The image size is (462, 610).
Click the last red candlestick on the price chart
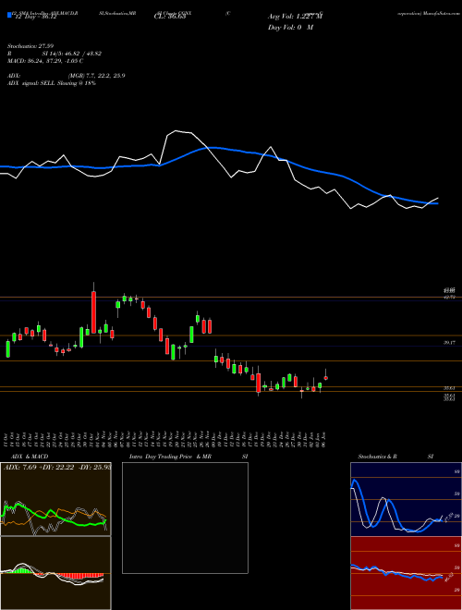[326, 376]
